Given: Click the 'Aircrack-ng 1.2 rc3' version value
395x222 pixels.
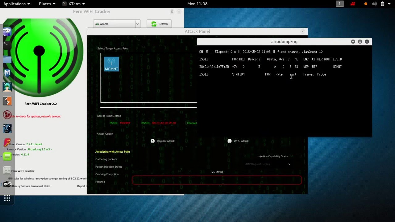Looking at the screenshot, I should 39,149.
